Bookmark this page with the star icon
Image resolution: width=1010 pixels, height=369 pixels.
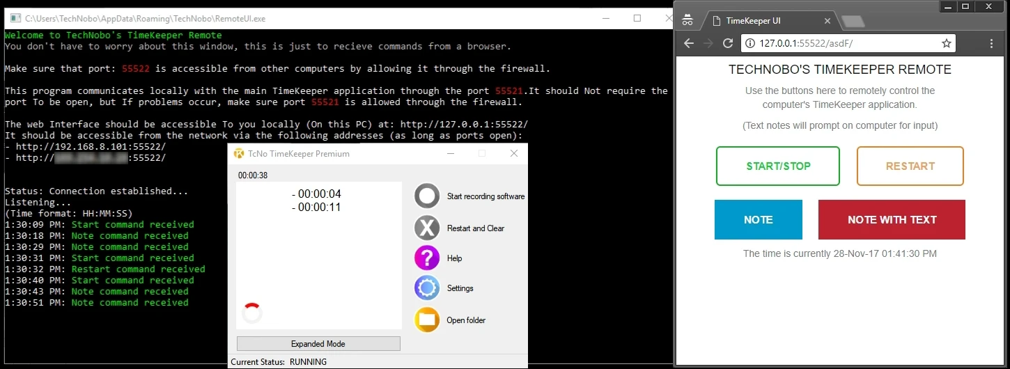coord(947,43)
